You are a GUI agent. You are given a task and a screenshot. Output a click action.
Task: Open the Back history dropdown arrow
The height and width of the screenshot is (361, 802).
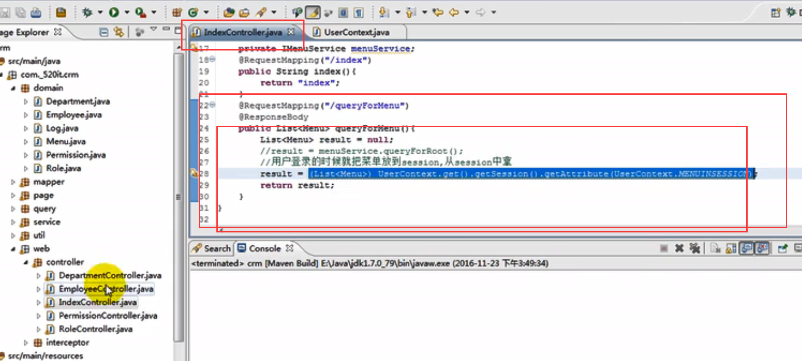coord(467,12)
